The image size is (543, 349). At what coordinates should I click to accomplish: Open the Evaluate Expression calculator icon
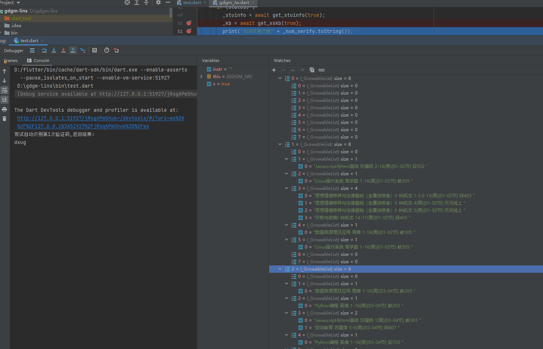click(95, 50)
